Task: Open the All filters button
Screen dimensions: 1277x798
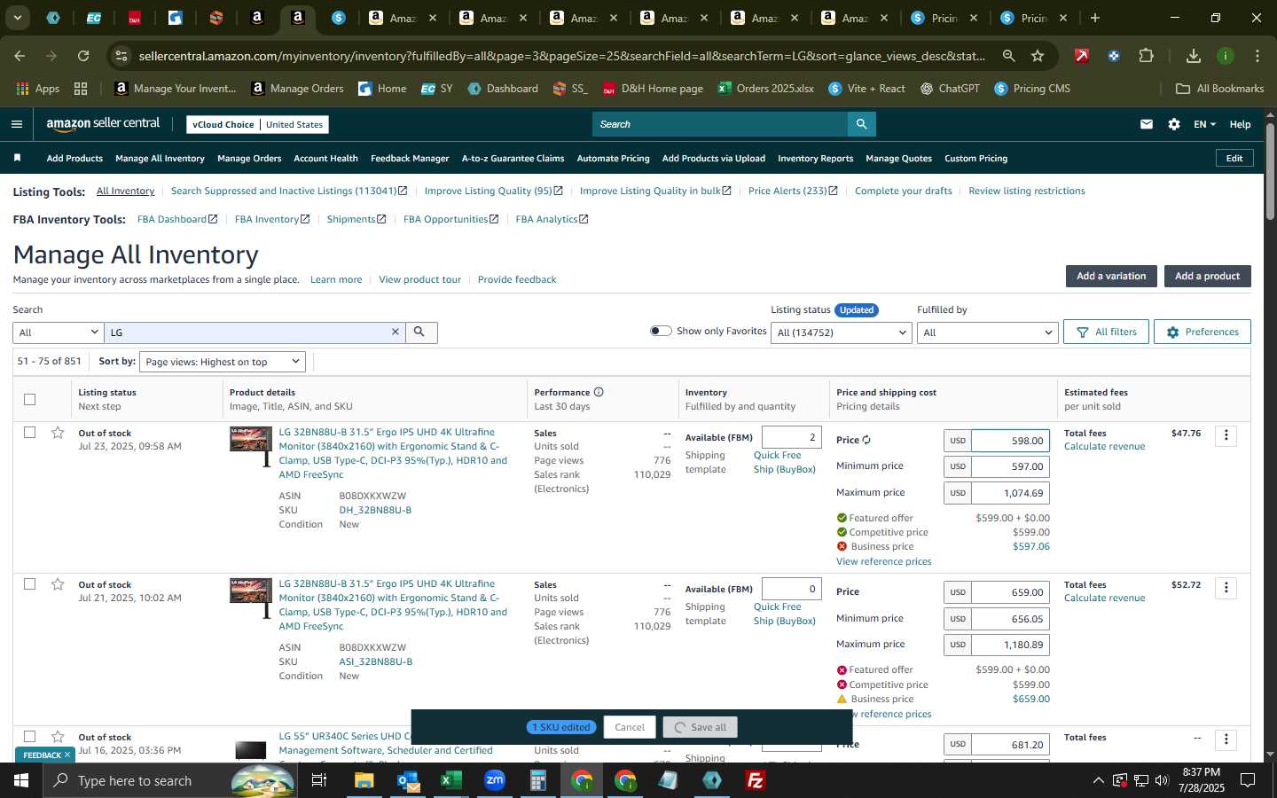Action: click(x=1106, y=332)
